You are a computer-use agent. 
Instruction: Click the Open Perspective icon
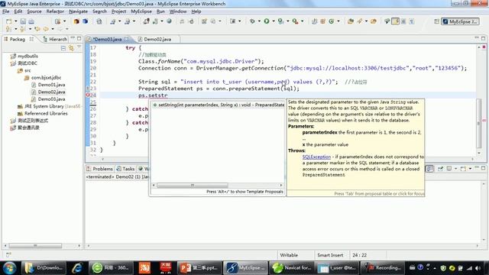pos(436,21)
